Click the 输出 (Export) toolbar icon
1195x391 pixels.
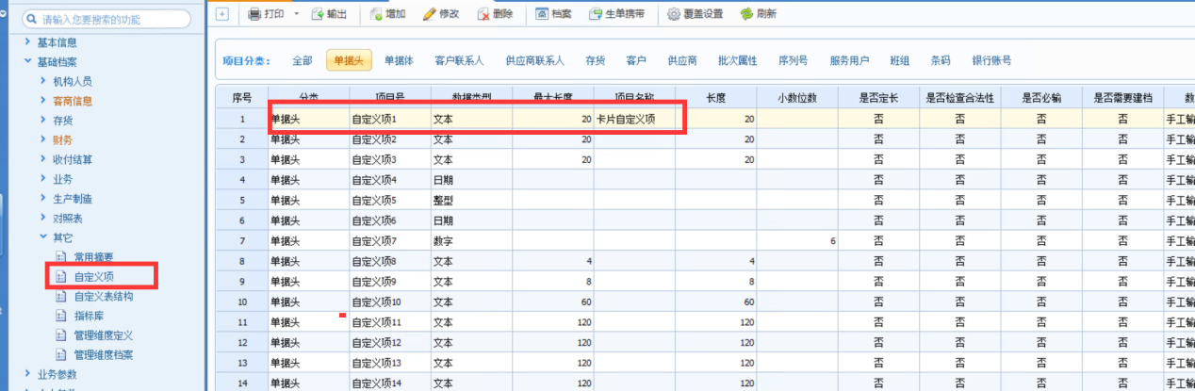(318, 14)
